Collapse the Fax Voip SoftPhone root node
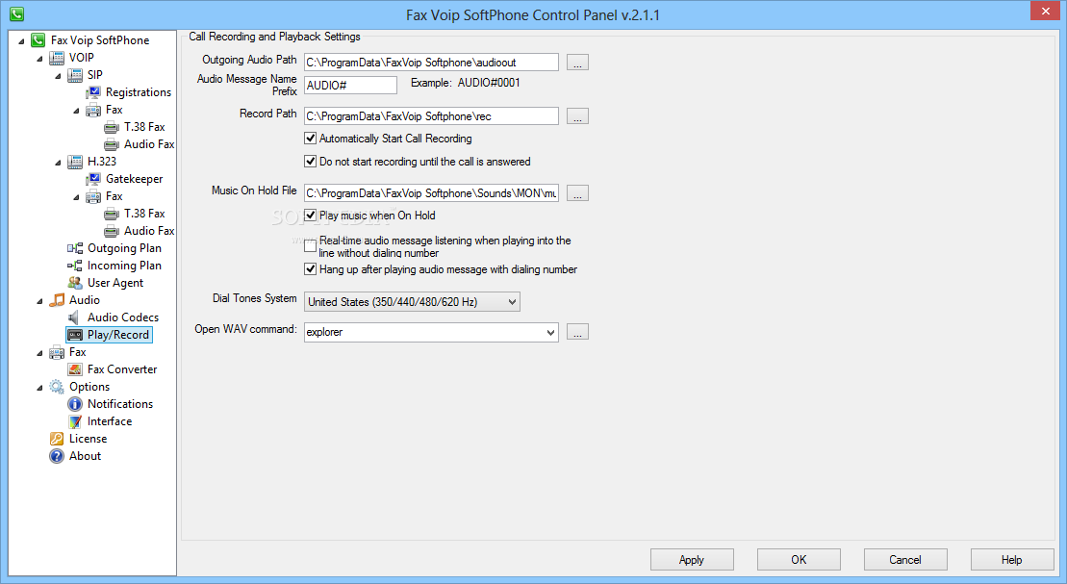1067x584 pixels. coord(21,41)
